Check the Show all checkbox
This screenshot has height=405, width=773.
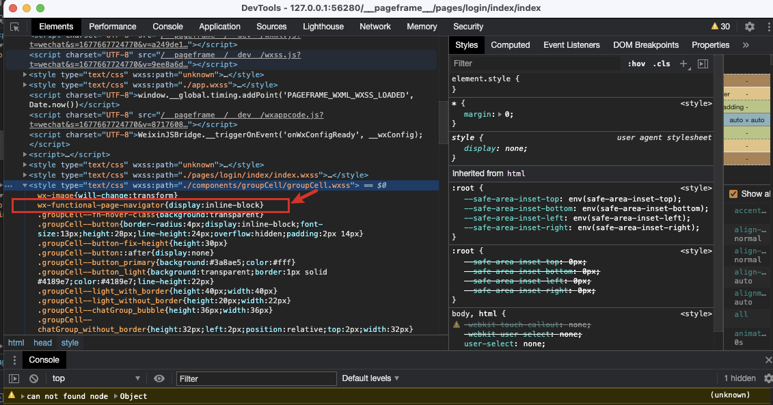point(733,194)
